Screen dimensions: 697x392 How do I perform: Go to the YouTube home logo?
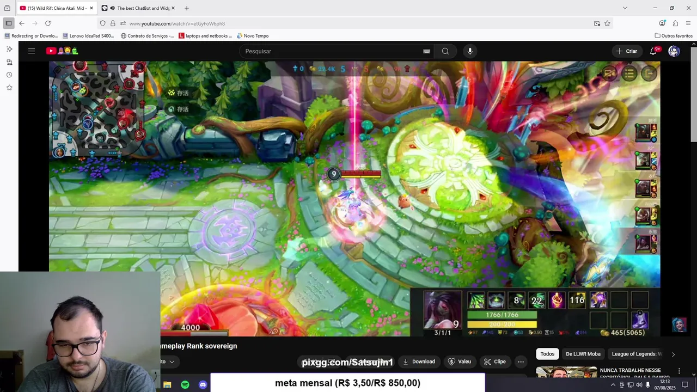[x=62, y=51]
